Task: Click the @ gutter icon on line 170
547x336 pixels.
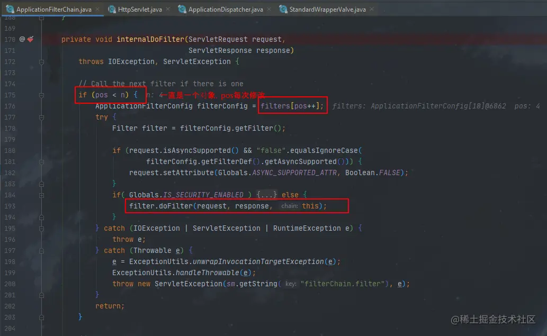Action: click(22, 39)
